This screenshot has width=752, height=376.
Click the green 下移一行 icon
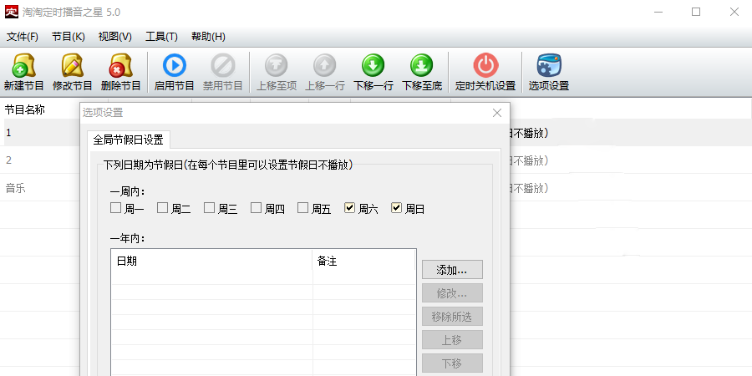coord(373,65)
